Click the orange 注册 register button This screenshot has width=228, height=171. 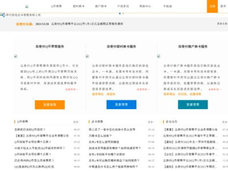tap(212, 6)
